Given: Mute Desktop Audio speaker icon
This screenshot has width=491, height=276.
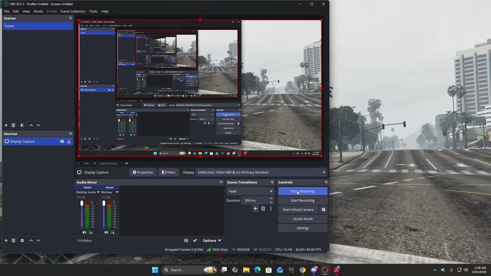Looking at the screenshot, I should point(84,232).
